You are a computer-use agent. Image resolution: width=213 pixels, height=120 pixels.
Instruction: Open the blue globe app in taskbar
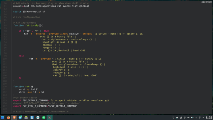pyautogui.click(x=20, y=117)
